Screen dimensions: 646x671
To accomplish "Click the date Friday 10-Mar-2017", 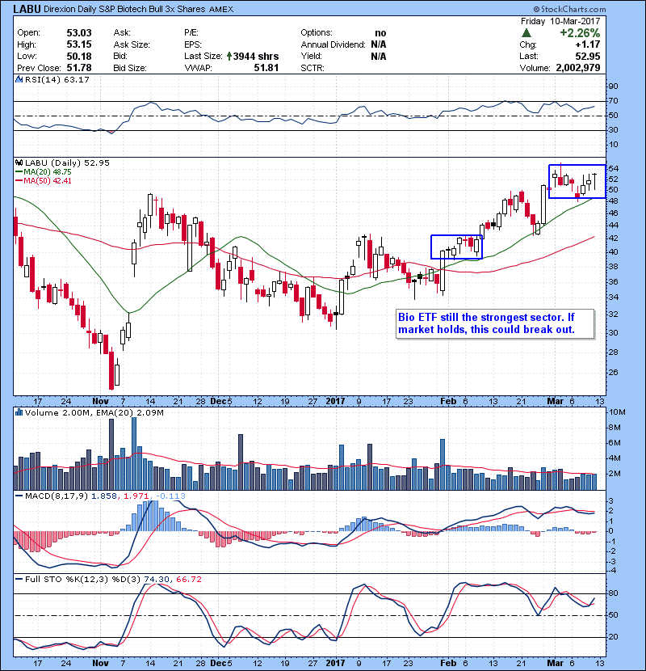I will pyautogui.click(x=560, y=21).
